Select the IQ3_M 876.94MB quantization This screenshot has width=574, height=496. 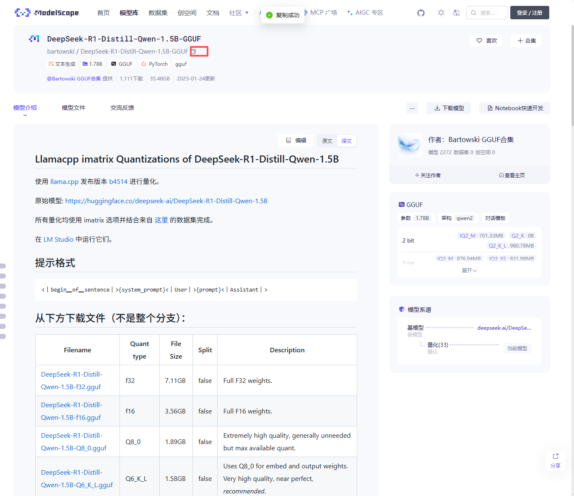(x=459, y=258)
